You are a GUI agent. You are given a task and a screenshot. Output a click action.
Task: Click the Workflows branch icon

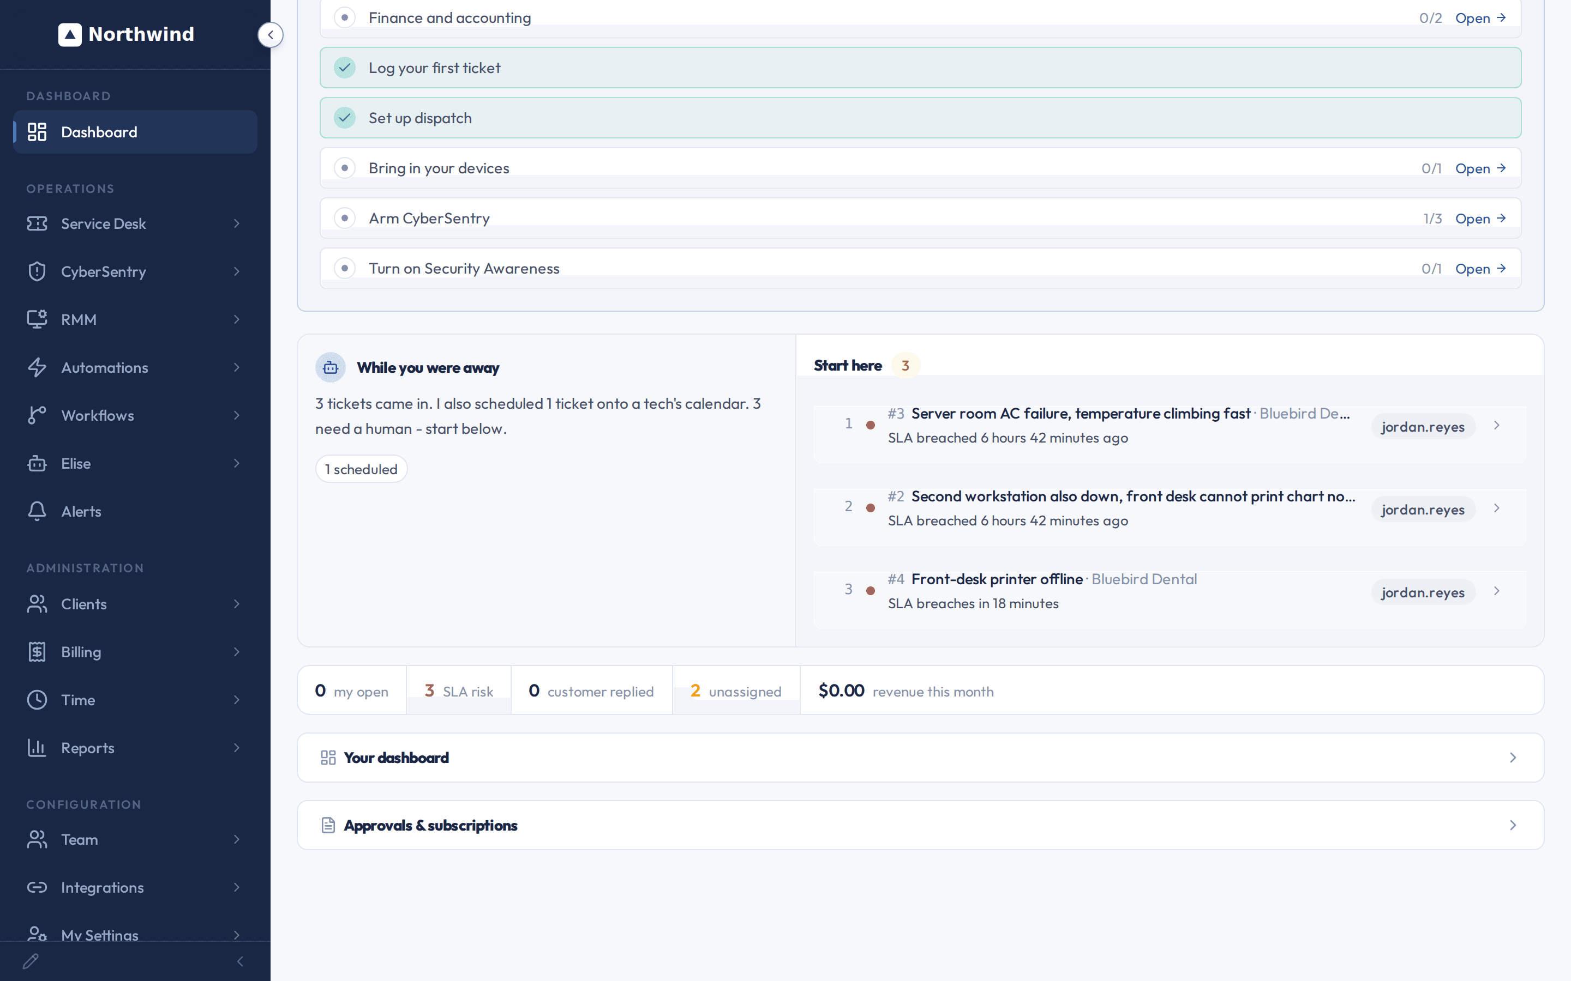point(37,415)
